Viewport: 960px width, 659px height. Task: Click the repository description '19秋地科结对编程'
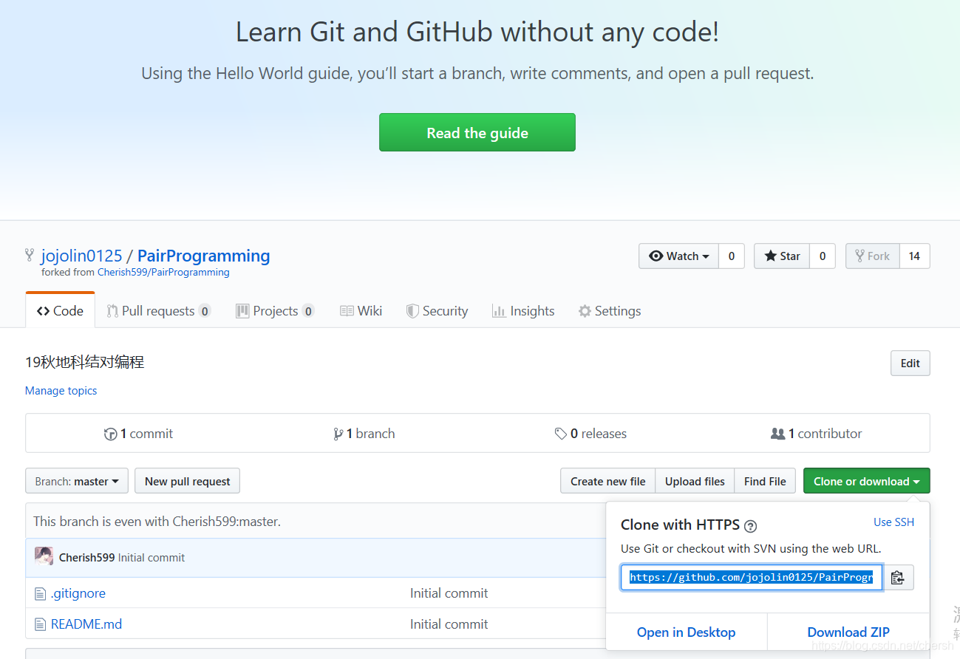coord(84,362)
